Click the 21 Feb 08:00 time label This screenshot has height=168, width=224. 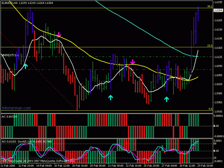pos(116,166)
